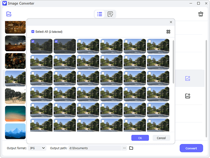Screen dimensions: 210x158
Task: Click the Image Converter app logo
Action: [5, 3]
